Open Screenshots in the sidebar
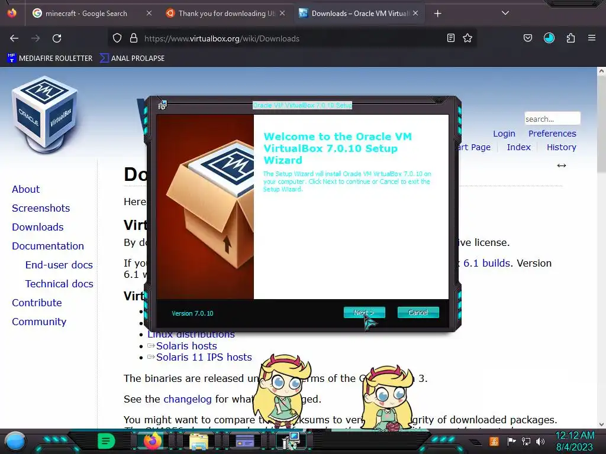Screen dimensions: 606x454 [x=41, y=208]
